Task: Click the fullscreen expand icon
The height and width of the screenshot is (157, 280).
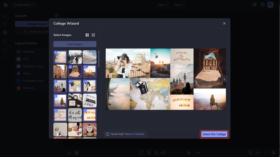Action: pos(141,153)
